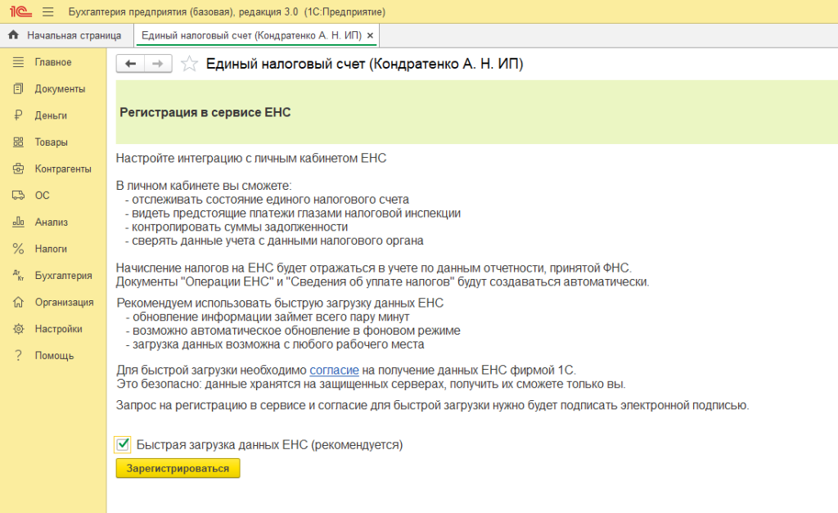Click the Регистрация в сервисе ЕНС heading
838x513 pixels.
[205, 113]
